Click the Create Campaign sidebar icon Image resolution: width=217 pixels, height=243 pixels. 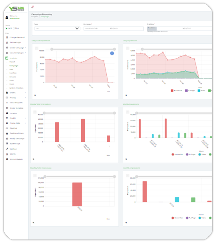click(7, 48)
